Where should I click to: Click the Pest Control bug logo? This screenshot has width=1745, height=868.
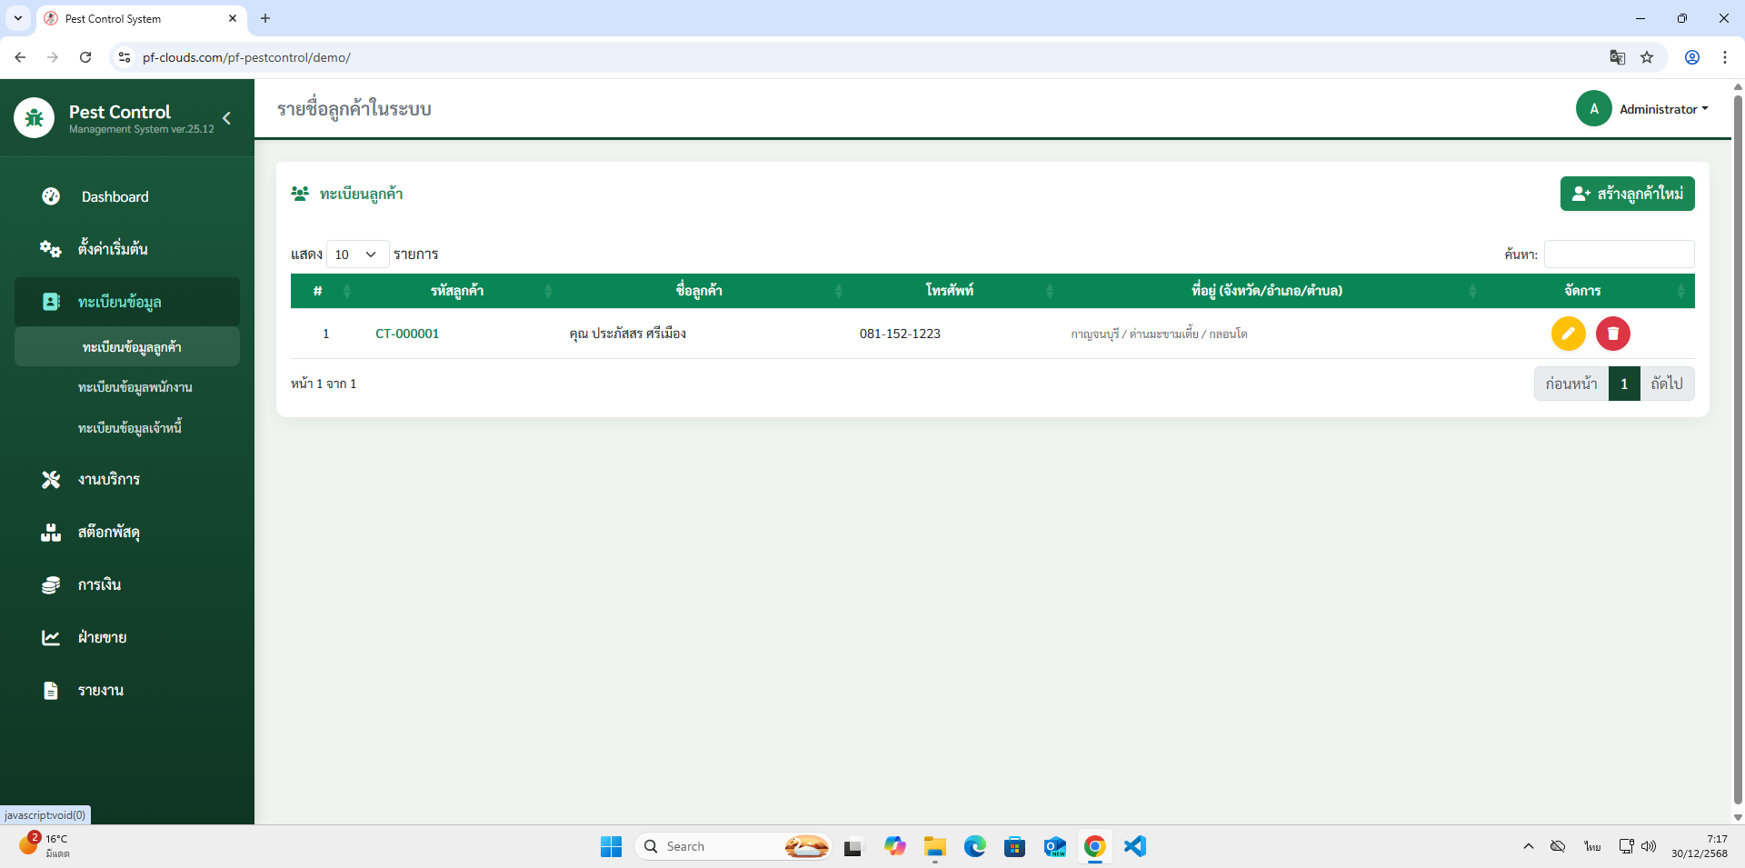coord(35,118)
